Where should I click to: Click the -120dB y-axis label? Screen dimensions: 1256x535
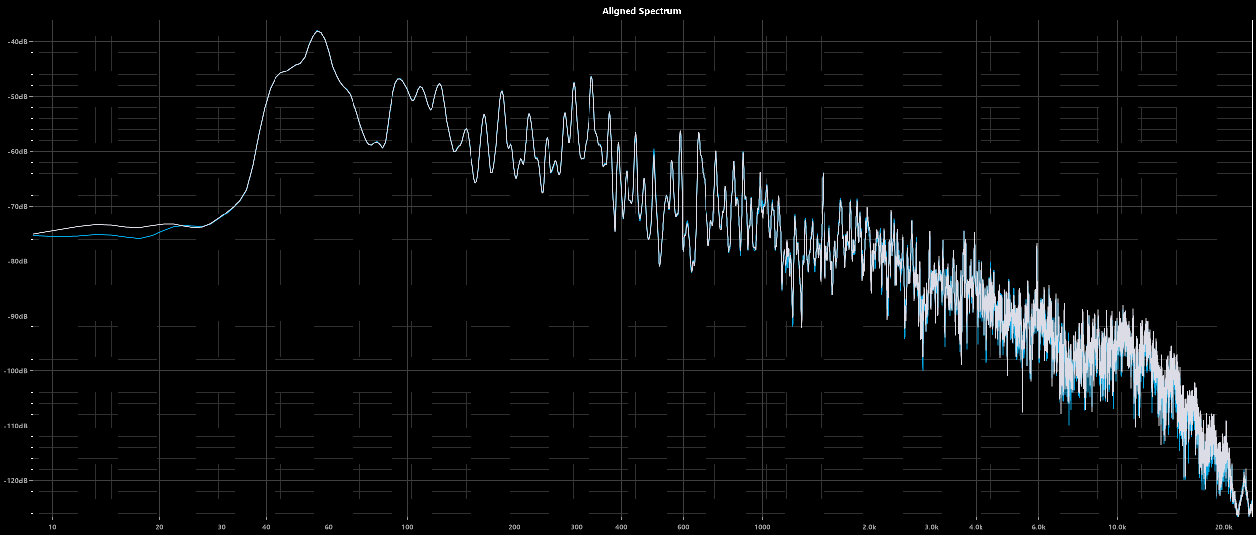(x=16, y=481)
